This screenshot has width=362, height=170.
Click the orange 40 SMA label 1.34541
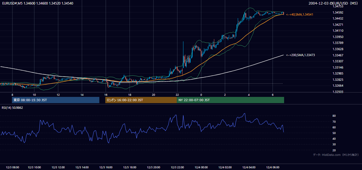pos(300,14)
